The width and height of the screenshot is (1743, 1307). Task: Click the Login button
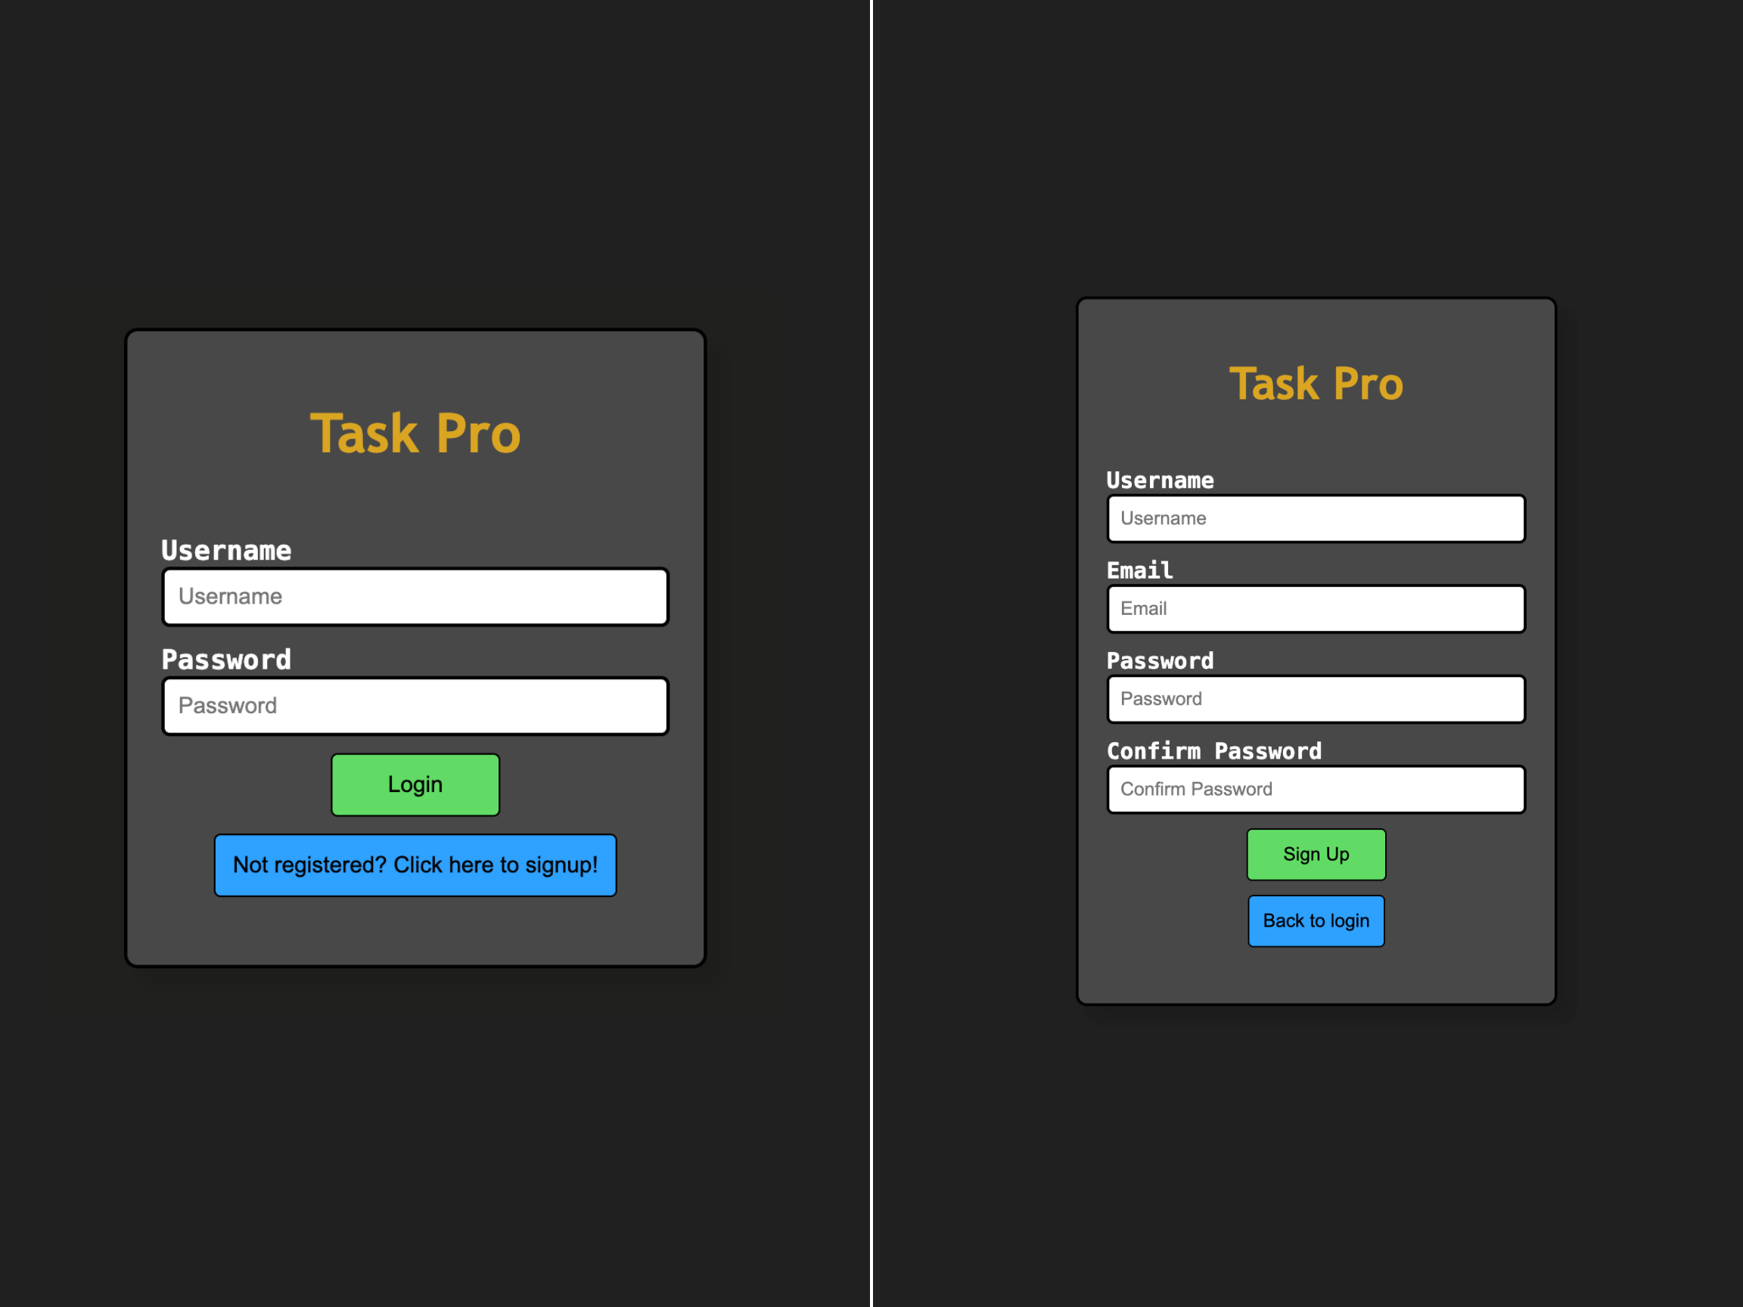415,783
